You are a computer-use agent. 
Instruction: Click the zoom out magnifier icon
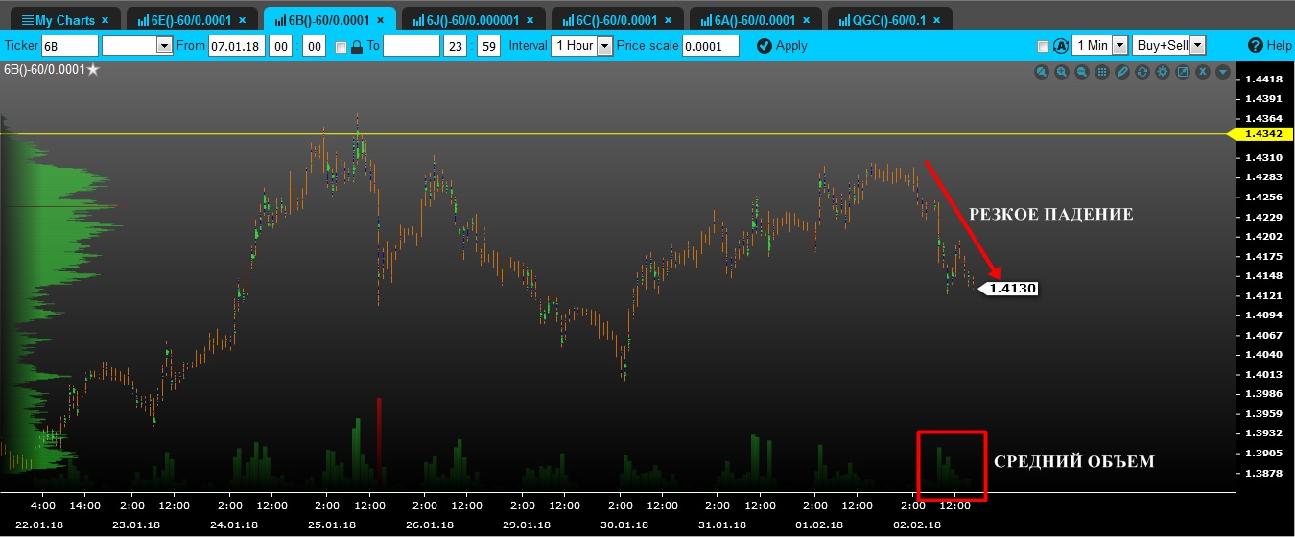(x=1082, y=72)
